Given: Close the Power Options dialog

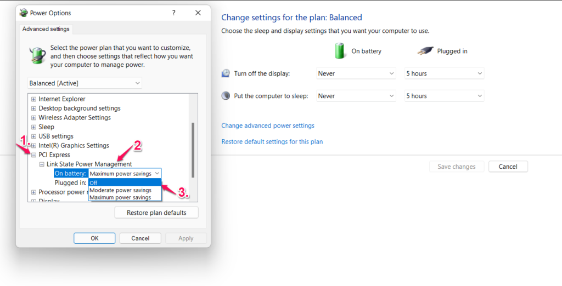Looking at the screenshot, I should click(x=198, y=13).
